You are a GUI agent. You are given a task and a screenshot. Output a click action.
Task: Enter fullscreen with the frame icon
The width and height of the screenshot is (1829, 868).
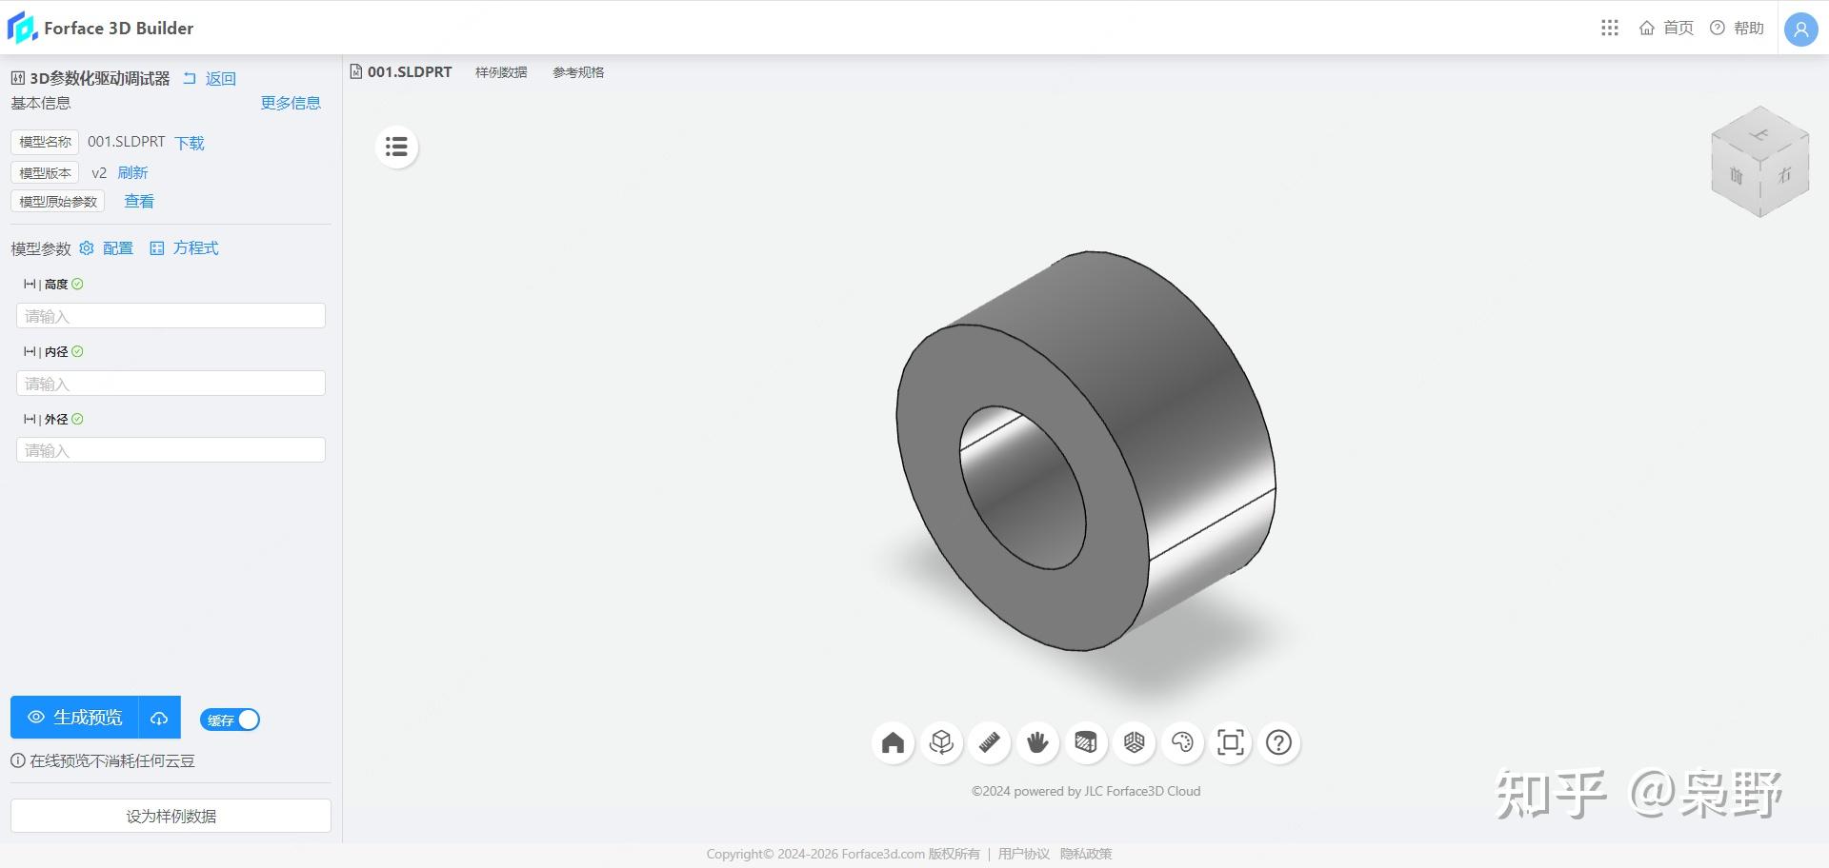point(1230,742)
